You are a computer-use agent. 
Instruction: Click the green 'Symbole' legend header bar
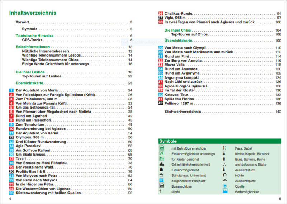click(220, 141)
